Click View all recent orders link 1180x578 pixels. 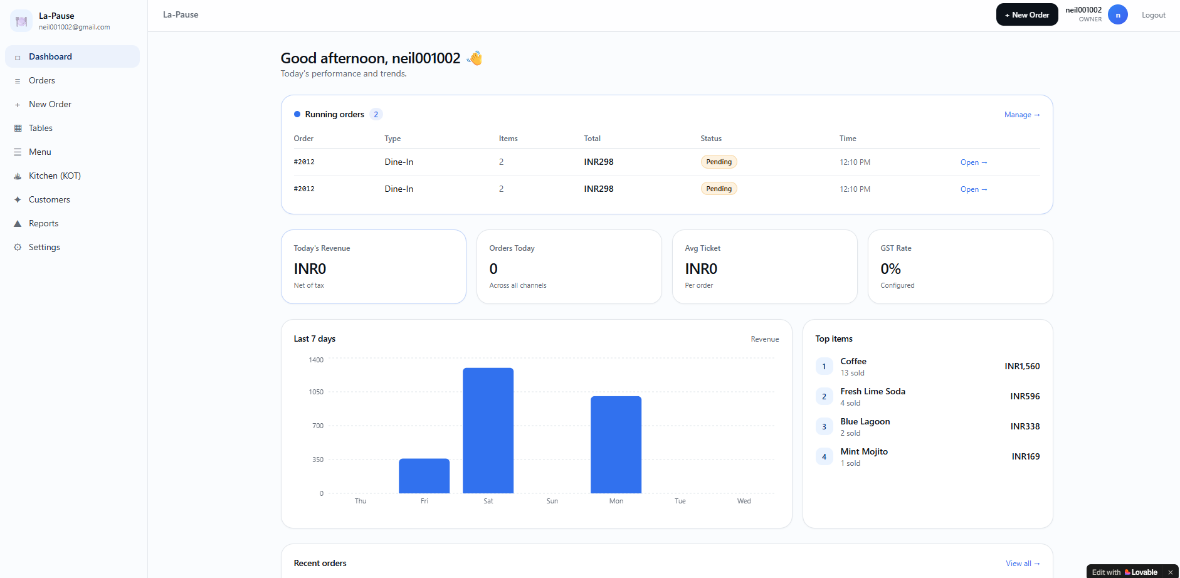pyautogui.click(x=1022, y=564)
